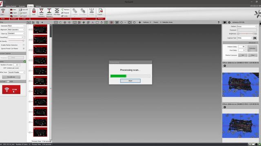Expand the Undo dropdown arrow
This screenshot has height=146, width=261.
coord(69,16)
